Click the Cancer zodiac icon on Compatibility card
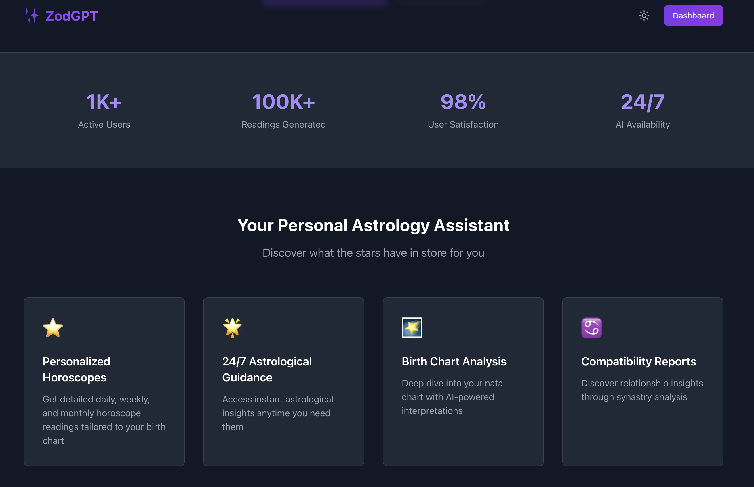 pyautogui.click(x=591, y=328)
